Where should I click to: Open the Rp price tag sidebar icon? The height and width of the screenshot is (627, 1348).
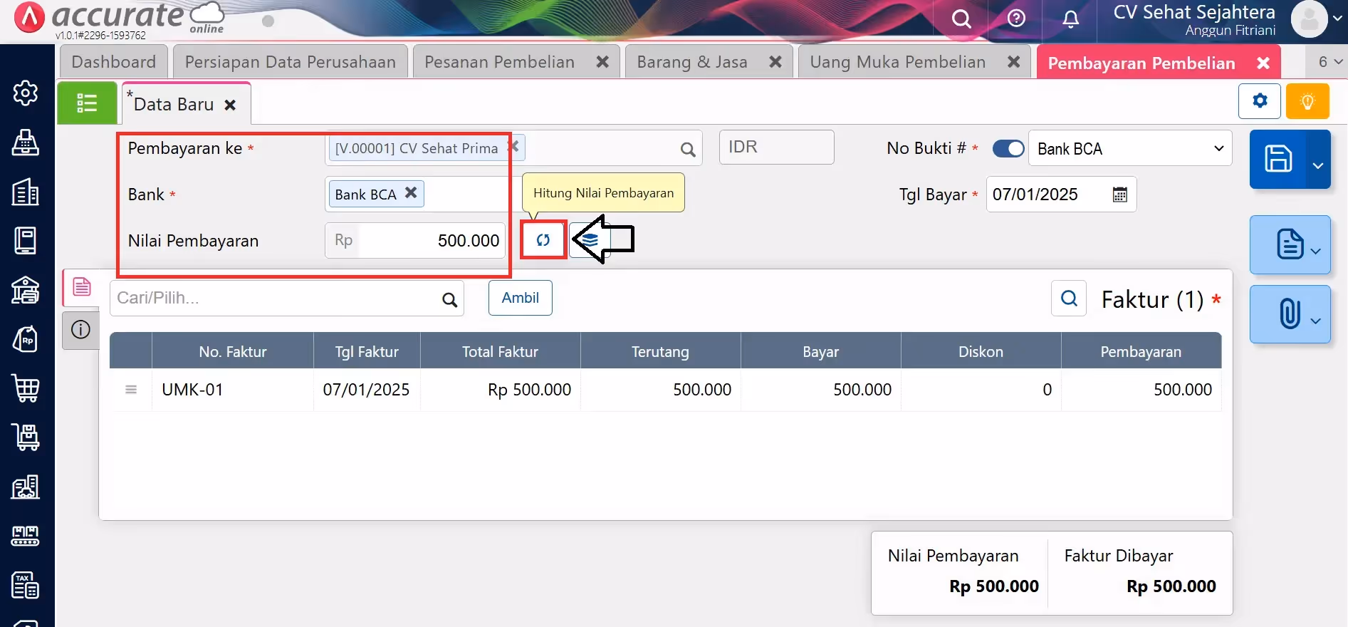pyautogui.click(x=26, y=339)
